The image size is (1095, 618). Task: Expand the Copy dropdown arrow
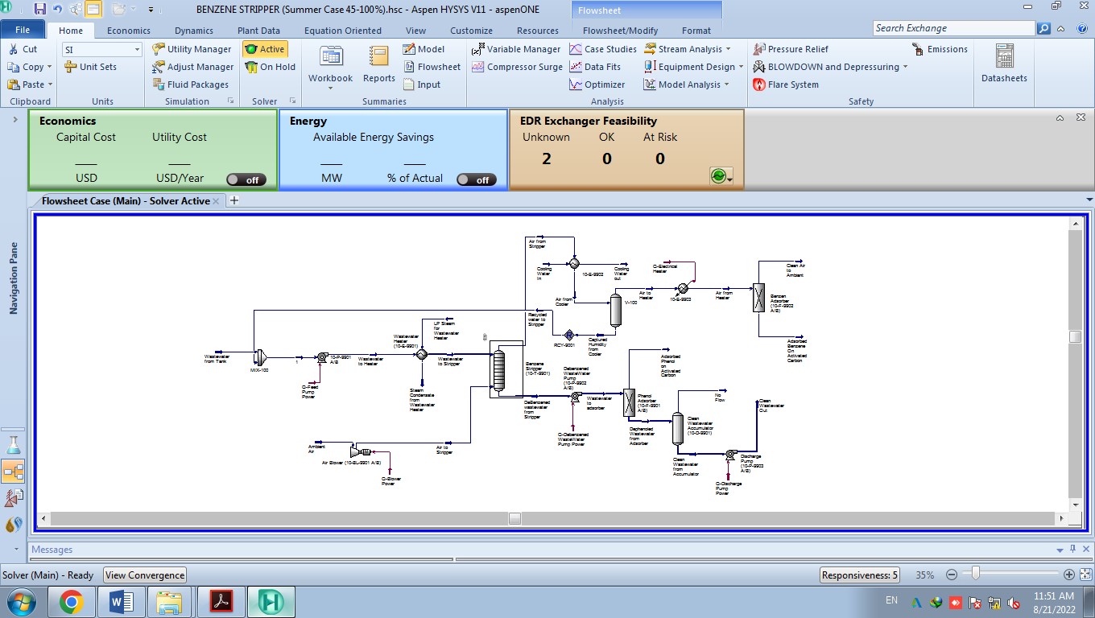click(x=49, y=68)
